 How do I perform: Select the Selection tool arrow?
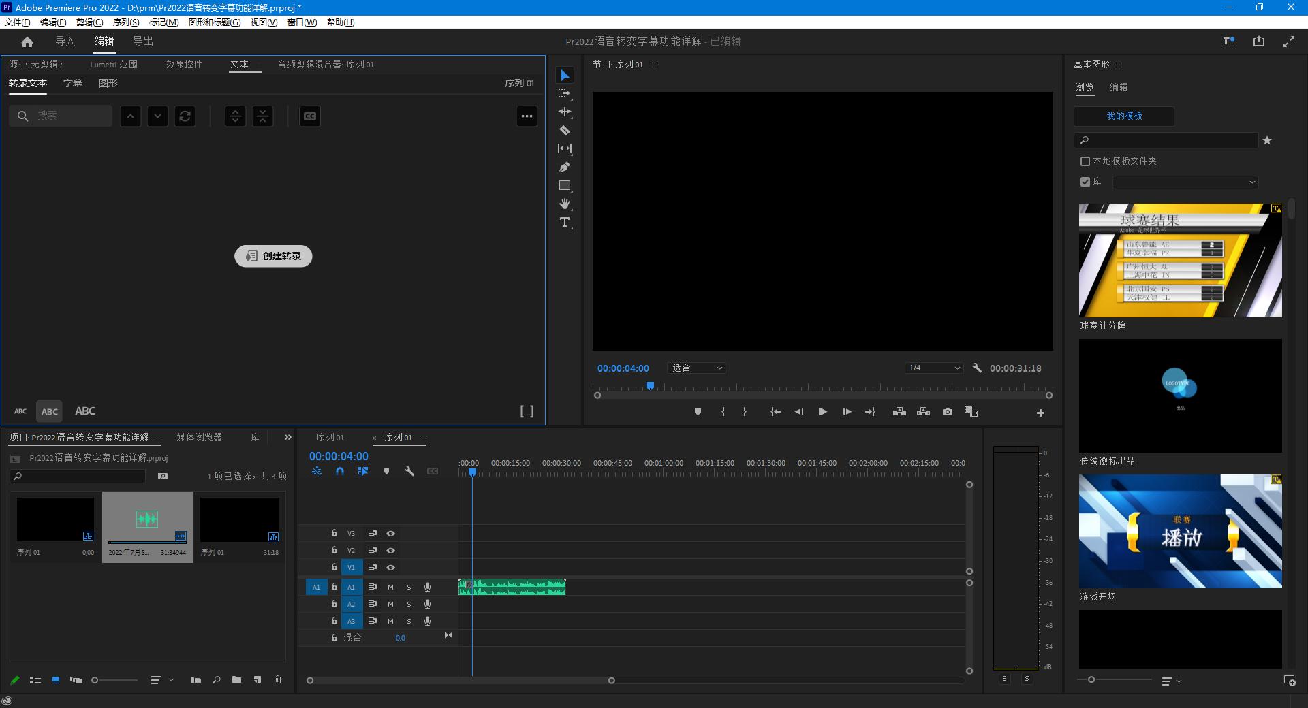[x=565, y=75]
